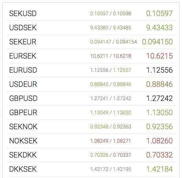Click the SEKDKK price 0.70332

point(159,155)
